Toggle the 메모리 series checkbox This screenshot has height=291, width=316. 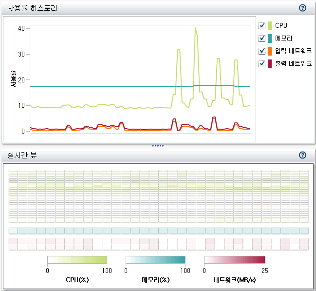[262, 38]
